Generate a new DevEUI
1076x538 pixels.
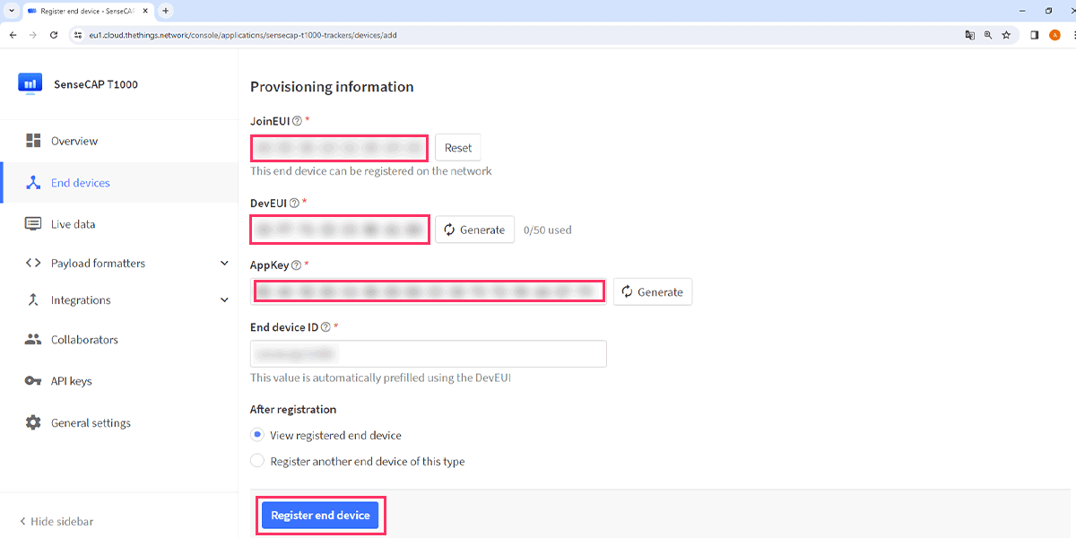tap(475, 230)
